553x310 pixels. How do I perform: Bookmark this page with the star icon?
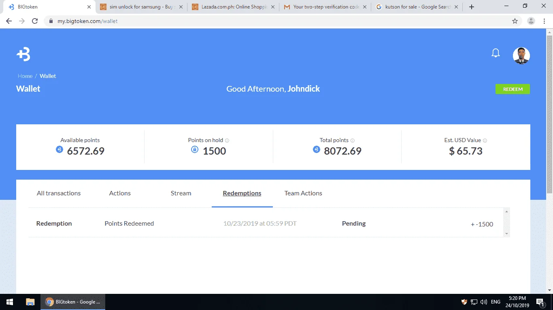pyautogui.click(x=515, y=21)
